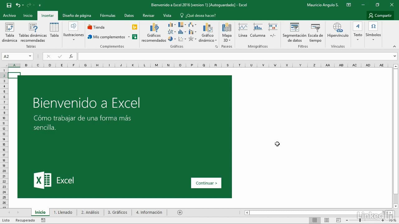Viewport: 399px width, 224px height.
Task: Open the undo history dropdown arrow
Action: pyautogui.click(x=23, y=5)
